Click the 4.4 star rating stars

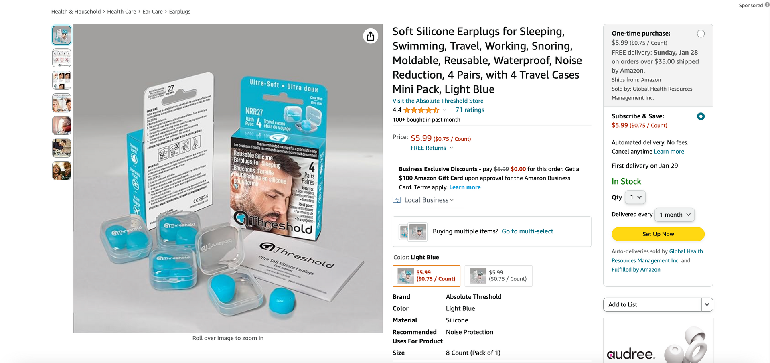[421, 110]
